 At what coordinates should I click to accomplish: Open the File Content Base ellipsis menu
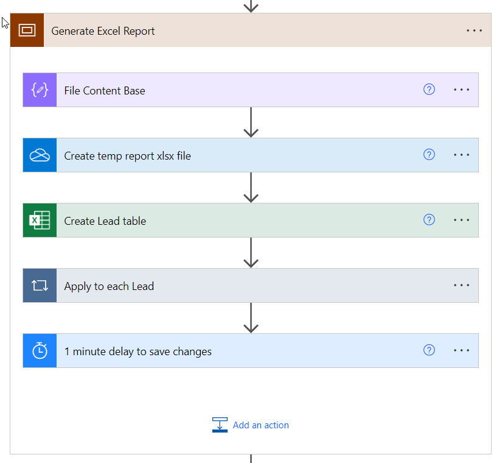pyautogui.click(x=462, y=90)
